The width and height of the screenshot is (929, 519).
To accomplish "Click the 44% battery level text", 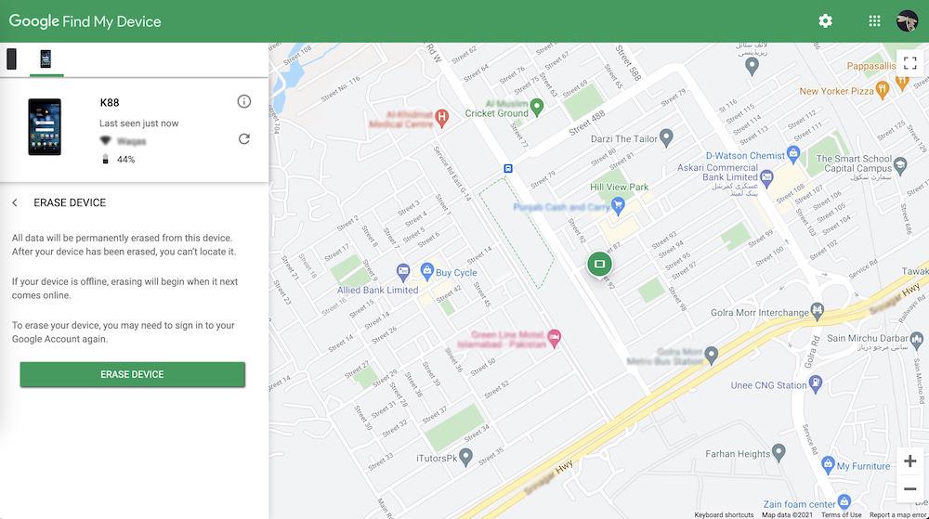I will pyautogui.click(x=125, y=159).
